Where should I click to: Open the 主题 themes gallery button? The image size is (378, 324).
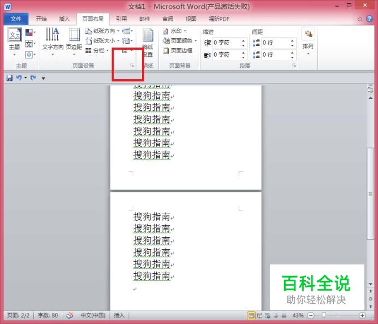tap(14, 42)
